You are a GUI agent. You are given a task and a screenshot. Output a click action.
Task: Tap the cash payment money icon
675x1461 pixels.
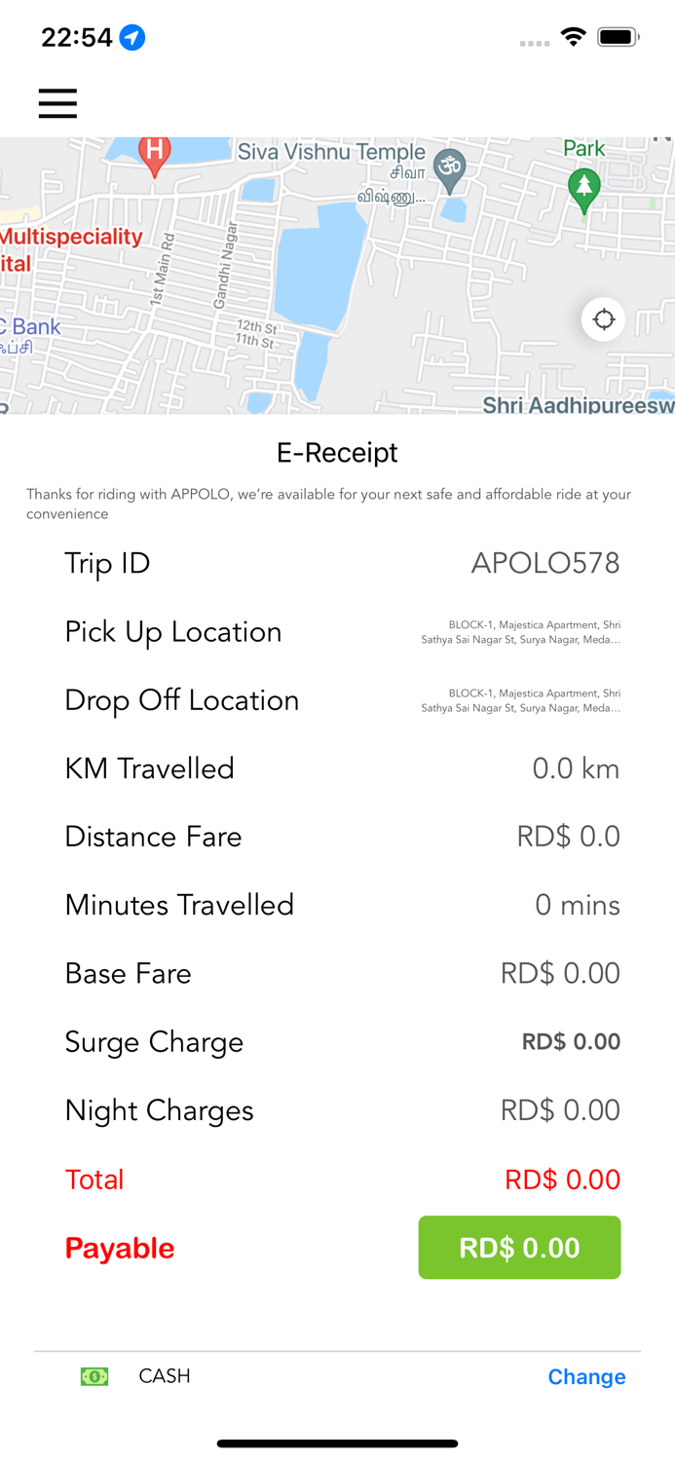(94, 1376)
